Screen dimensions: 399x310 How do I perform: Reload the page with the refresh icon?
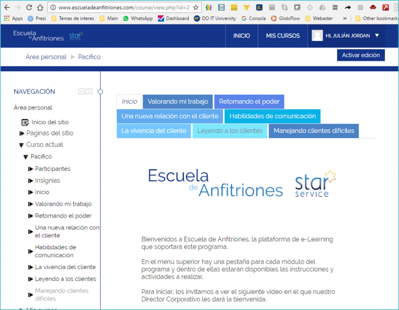(x=29, y=7)
